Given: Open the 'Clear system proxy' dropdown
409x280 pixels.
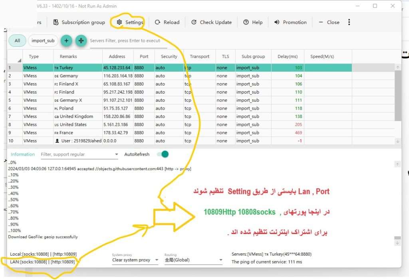Looking at the screenshot, I should tap(135, 260).
